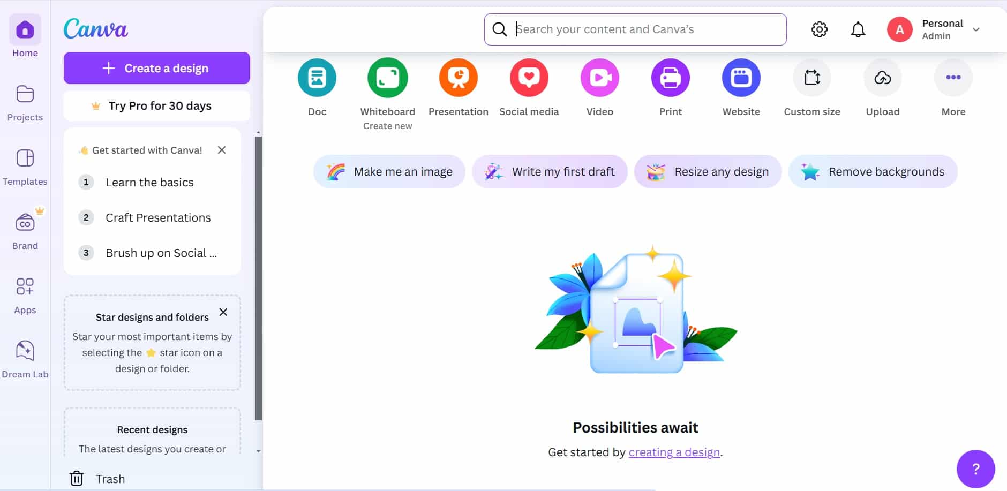This screenshot has width=1007, height=491.
Task: Choose the Custom size icon
Action: tap(811, 78)
